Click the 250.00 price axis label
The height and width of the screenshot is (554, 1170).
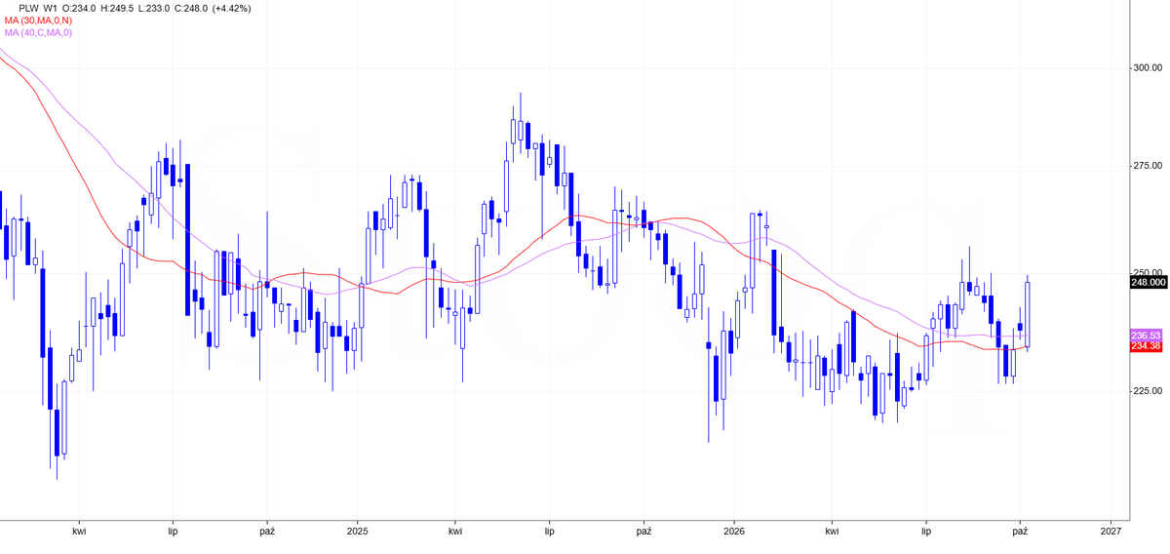coord(1147,272)
